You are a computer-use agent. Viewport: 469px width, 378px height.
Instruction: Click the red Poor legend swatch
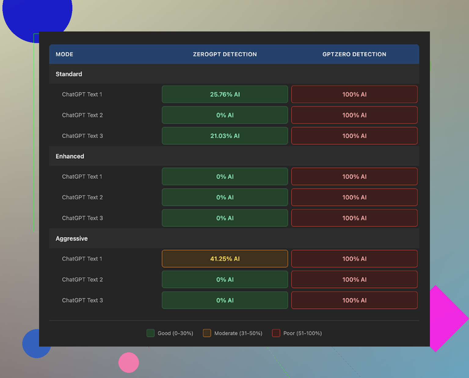276,333
